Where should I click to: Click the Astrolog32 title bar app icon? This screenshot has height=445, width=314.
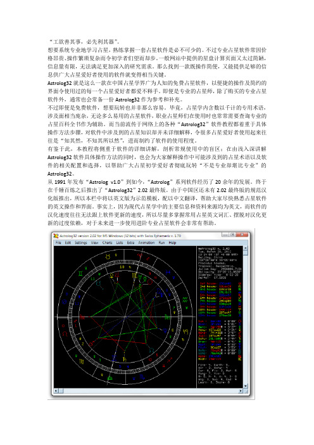pyautogui.click(x=56, y=236)
